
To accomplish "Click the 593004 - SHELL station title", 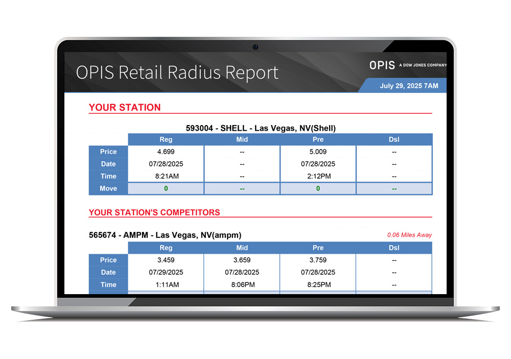I will [x=260, y=128].
